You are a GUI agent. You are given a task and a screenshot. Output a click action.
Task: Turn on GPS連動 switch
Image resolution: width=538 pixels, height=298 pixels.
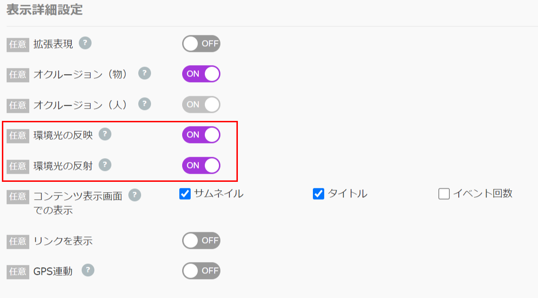201,271
